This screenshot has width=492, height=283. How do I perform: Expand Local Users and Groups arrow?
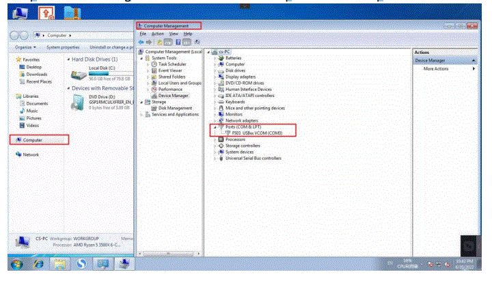(x=148, y=83)
